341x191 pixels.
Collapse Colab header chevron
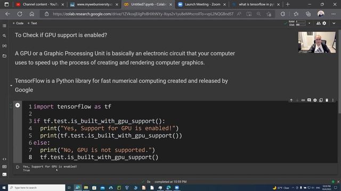click(x=334, y=23)
